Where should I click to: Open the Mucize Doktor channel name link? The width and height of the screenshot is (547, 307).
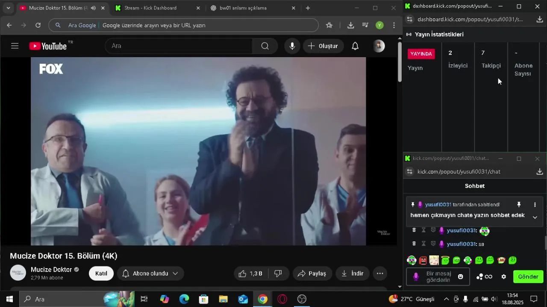tap(51, 270)
